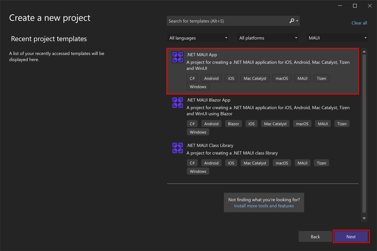Click the Back button
The height and width of the screenshot is (251, 377).
pos(315,237)
